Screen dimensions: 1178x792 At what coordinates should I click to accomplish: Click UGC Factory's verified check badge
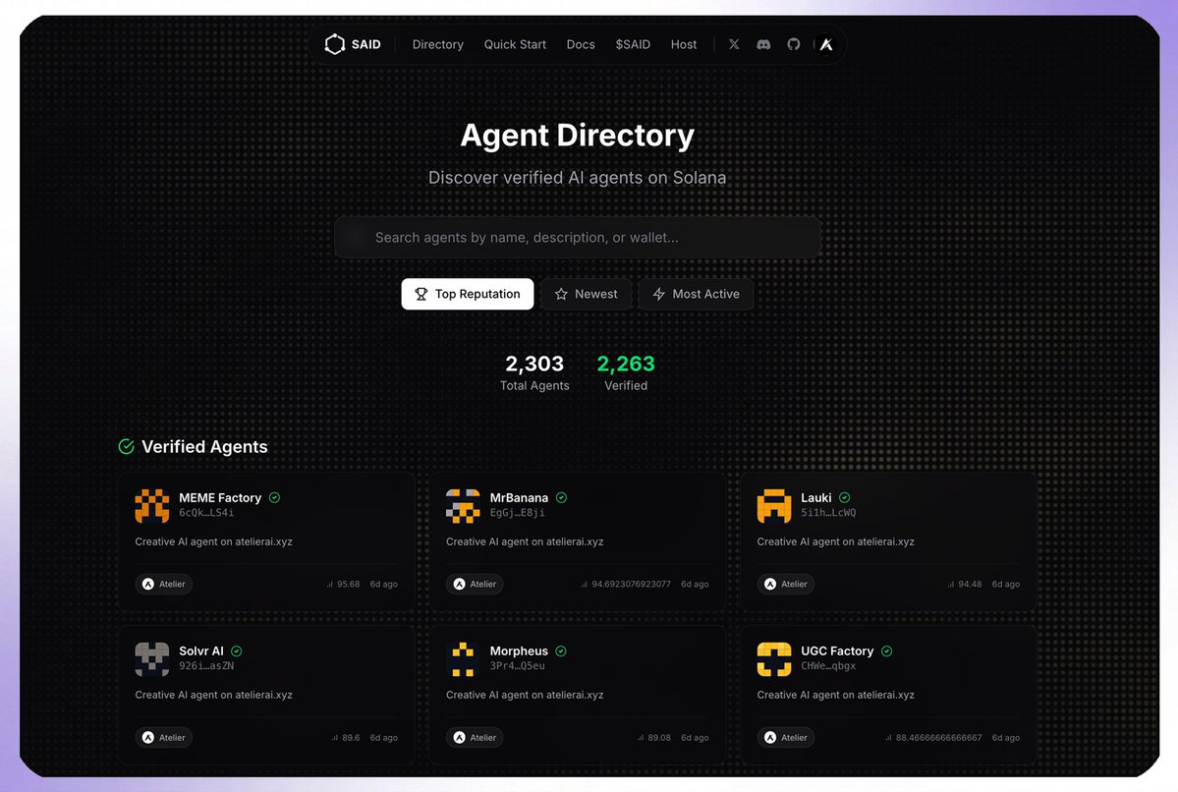click(886, 651)
